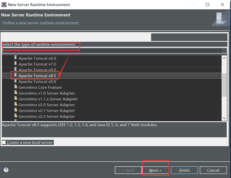Cancel the runtime environment dialog

click(x=213, y=170)
